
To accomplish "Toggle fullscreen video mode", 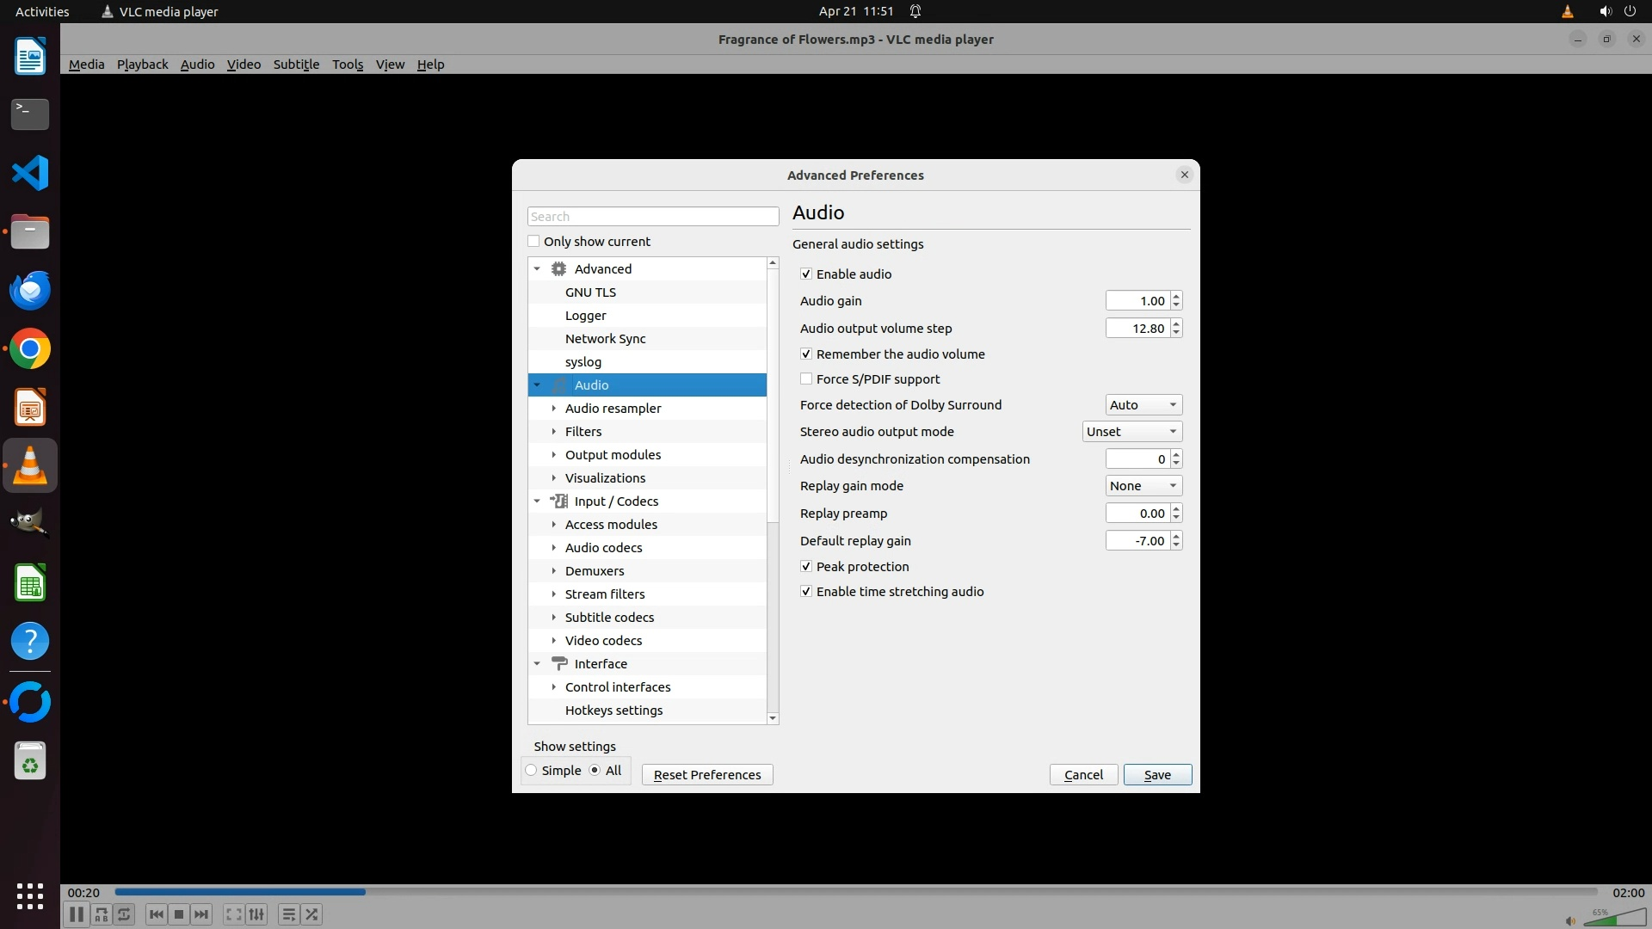I will point(233,914).
